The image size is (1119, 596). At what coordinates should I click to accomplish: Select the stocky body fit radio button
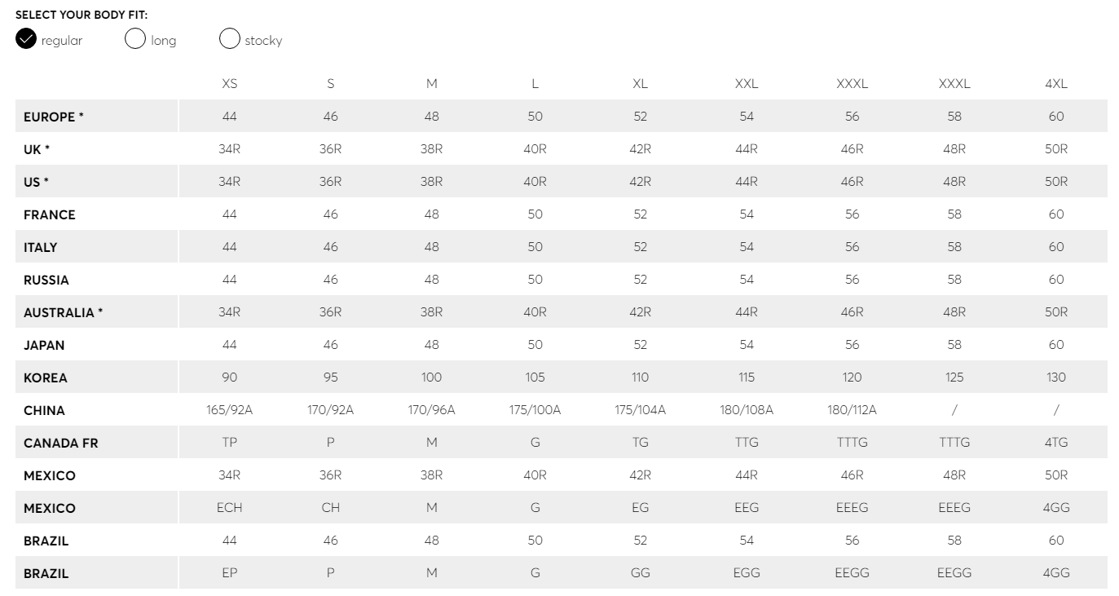[230, 39]
